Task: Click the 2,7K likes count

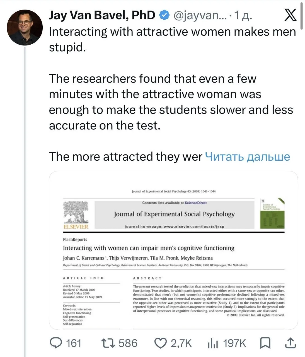Action: 181,343
